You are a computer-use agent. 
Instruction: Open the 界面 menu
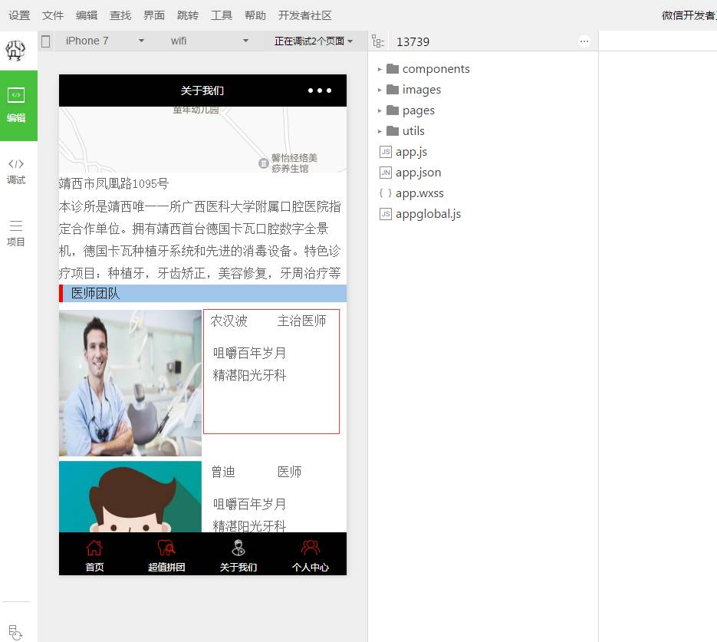tap(154, 15)
